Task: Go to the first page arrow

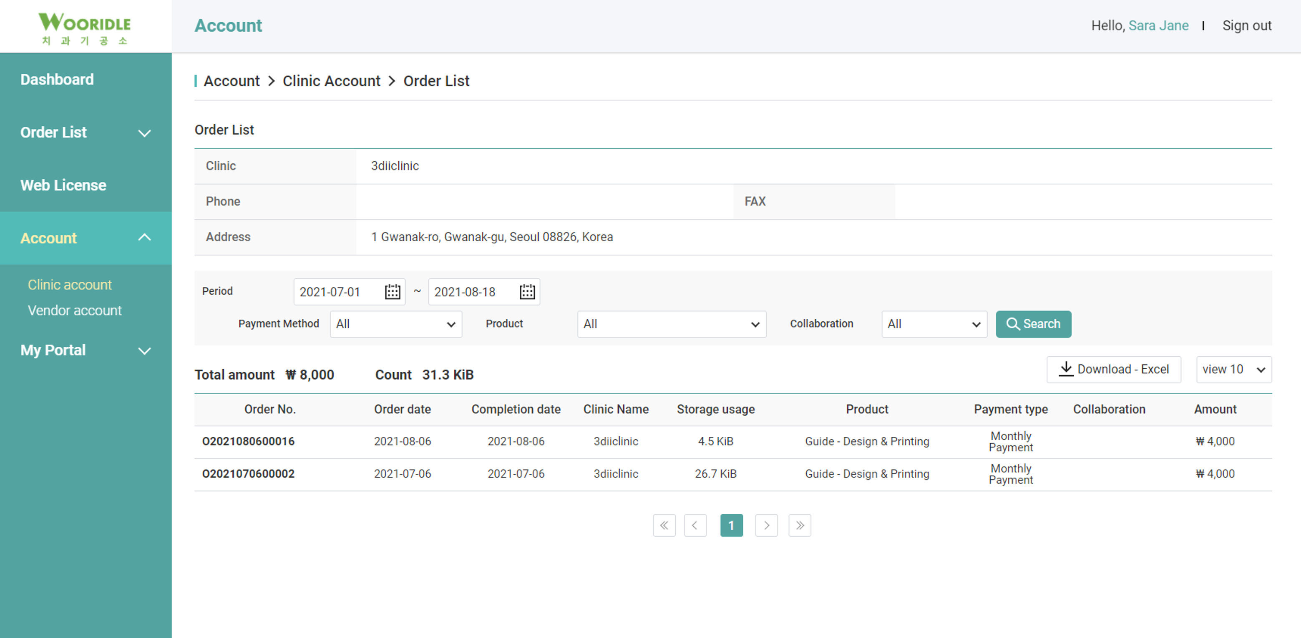Action: click(664, 525)
